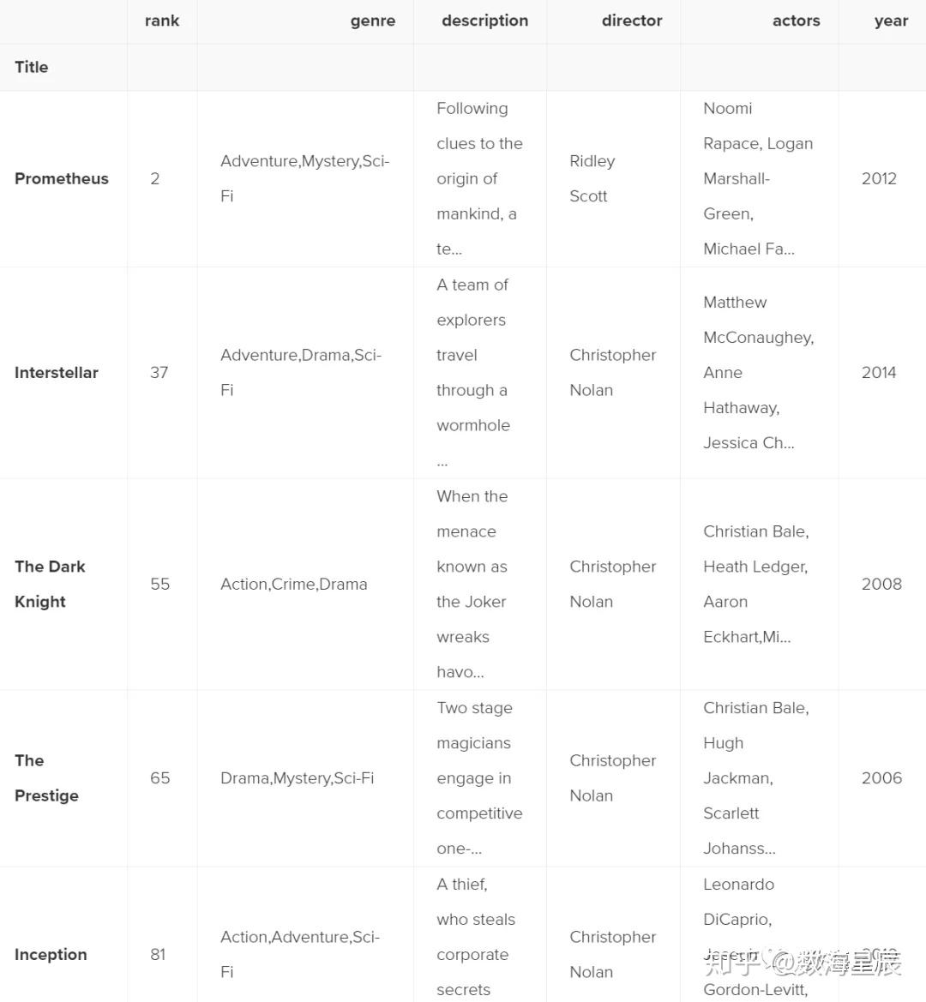
Task: Click the Title index label
Action: pos(32,67)
